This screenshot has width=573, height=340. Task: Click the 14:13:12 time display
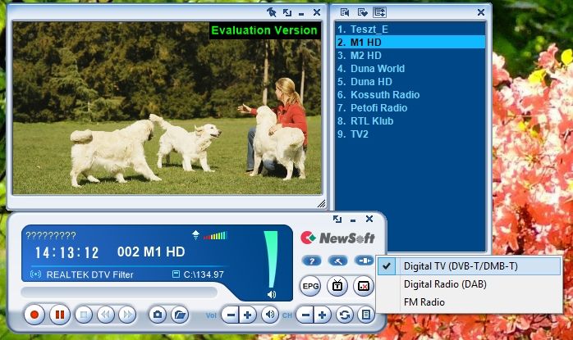(66, 252)
